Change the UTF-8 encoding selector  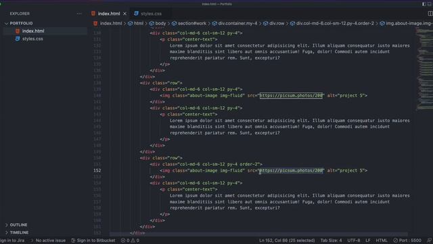[x=353, y=241]
